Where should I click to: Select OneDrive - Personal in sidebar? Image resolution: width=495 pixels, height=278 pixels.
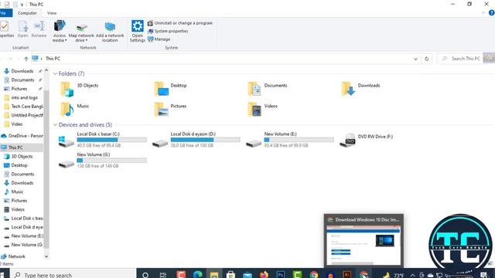point(22,136)
